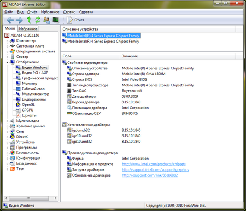Open the Справка menu
This screenshot has width=246, height=211.
click(86, 12)
